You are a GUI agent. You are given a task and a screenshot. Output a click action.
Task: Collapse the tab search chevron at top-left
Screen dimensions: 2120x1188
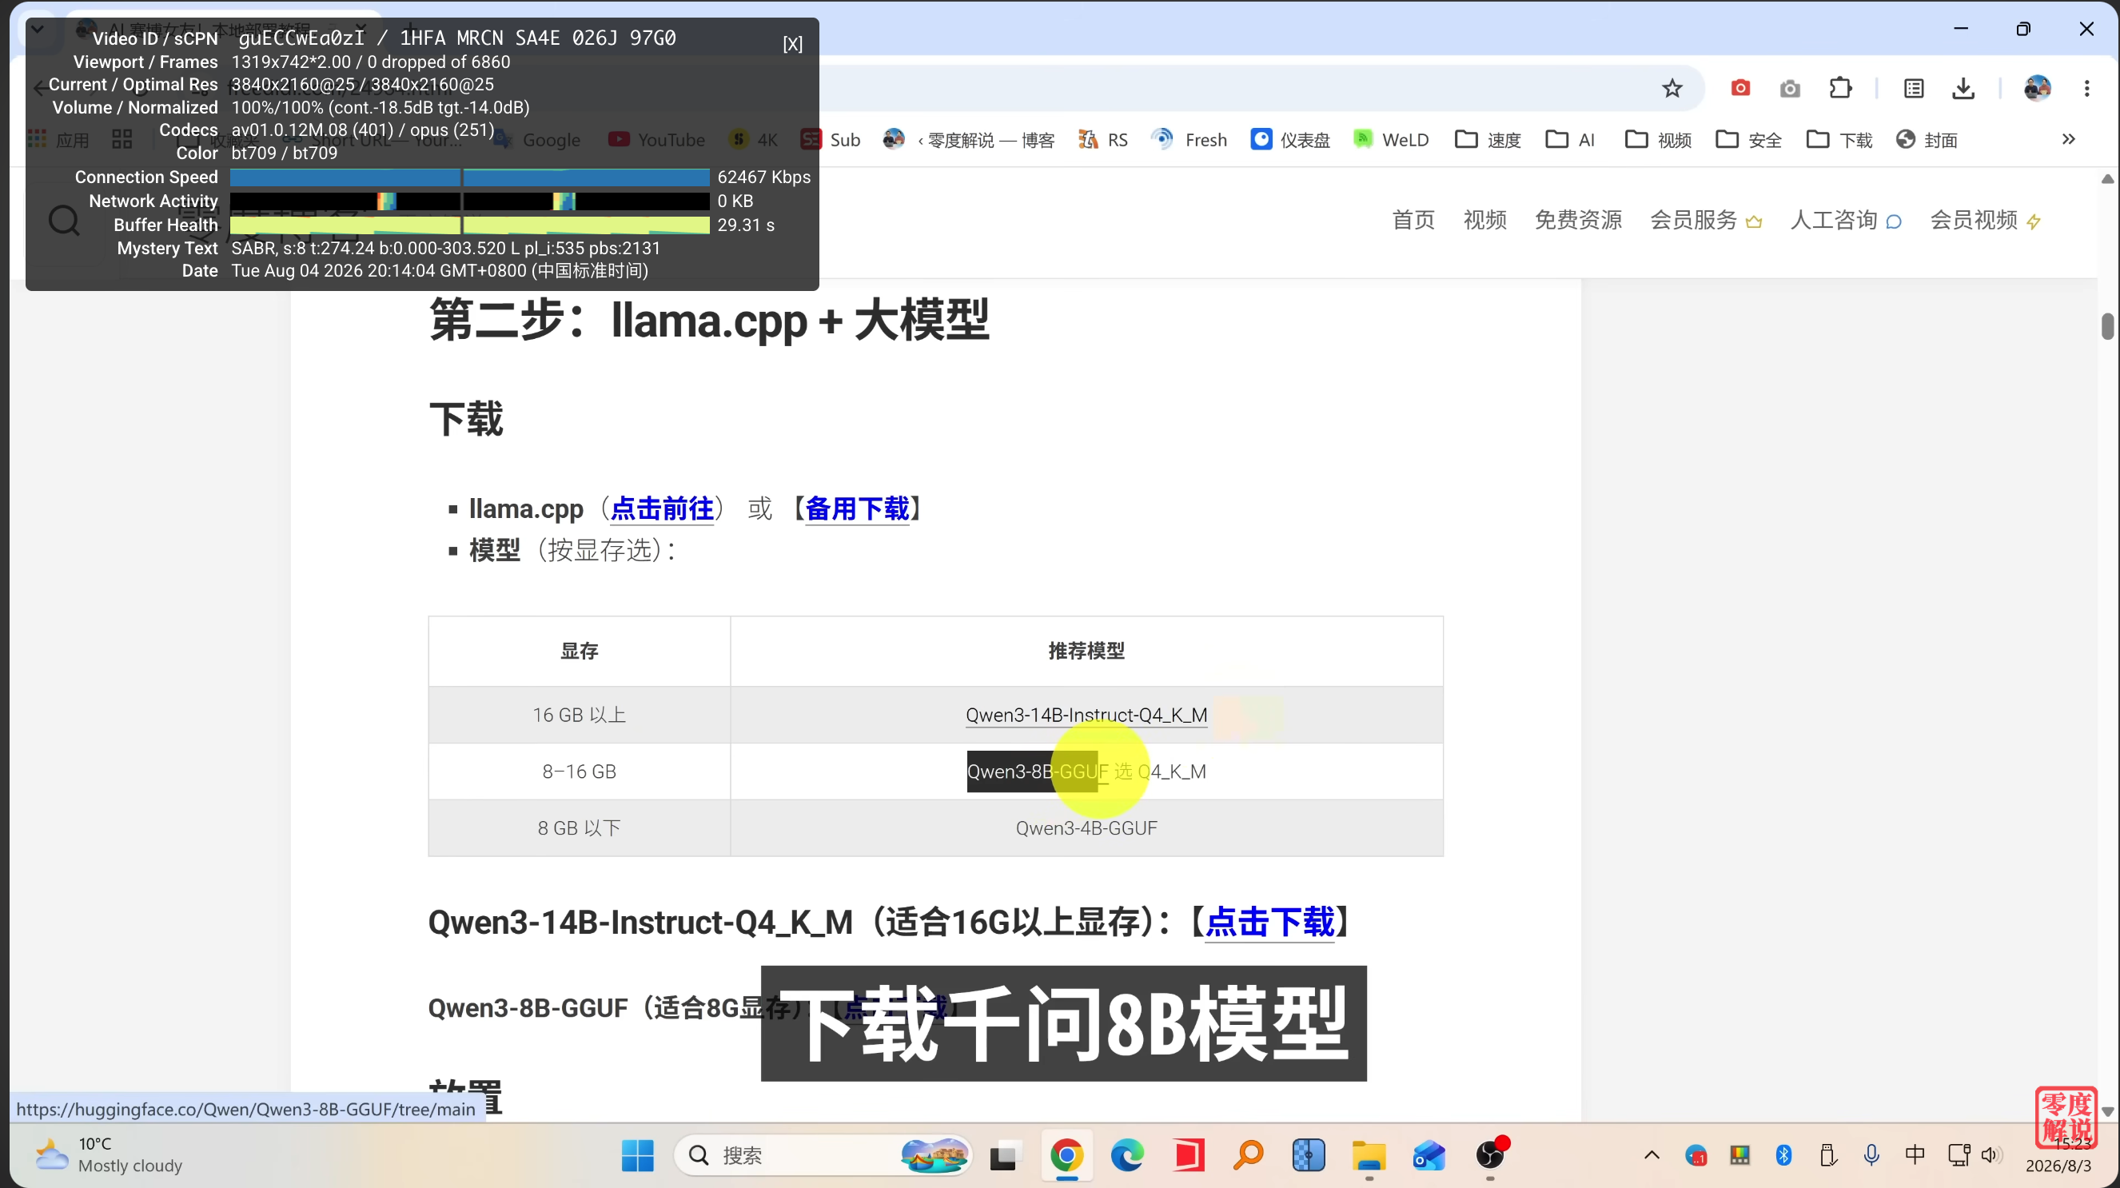37,30
